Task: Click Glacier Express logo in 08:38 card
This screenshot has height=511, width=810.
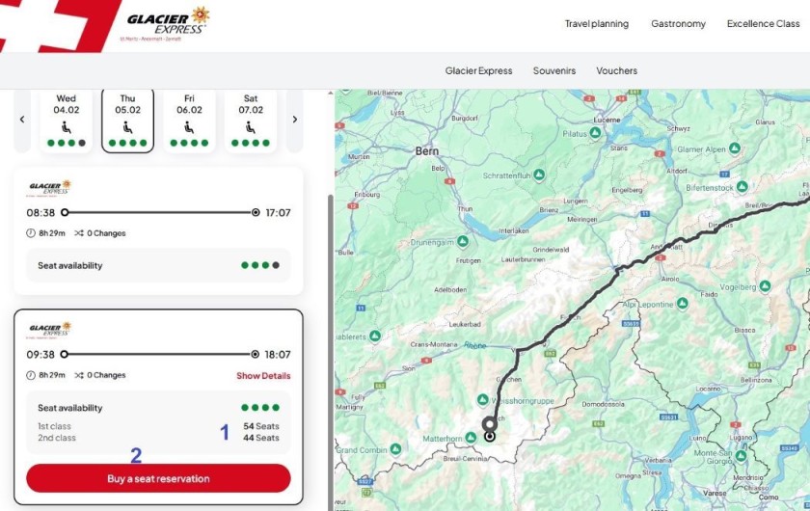Action: tap(49, 188)
